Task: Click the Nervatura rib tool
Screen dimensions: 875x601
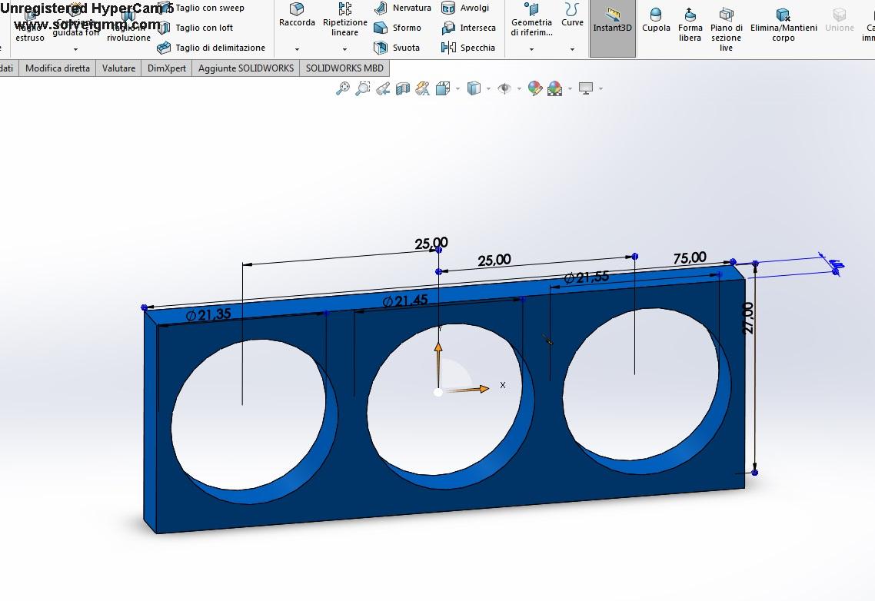Action: pos(402,8)
